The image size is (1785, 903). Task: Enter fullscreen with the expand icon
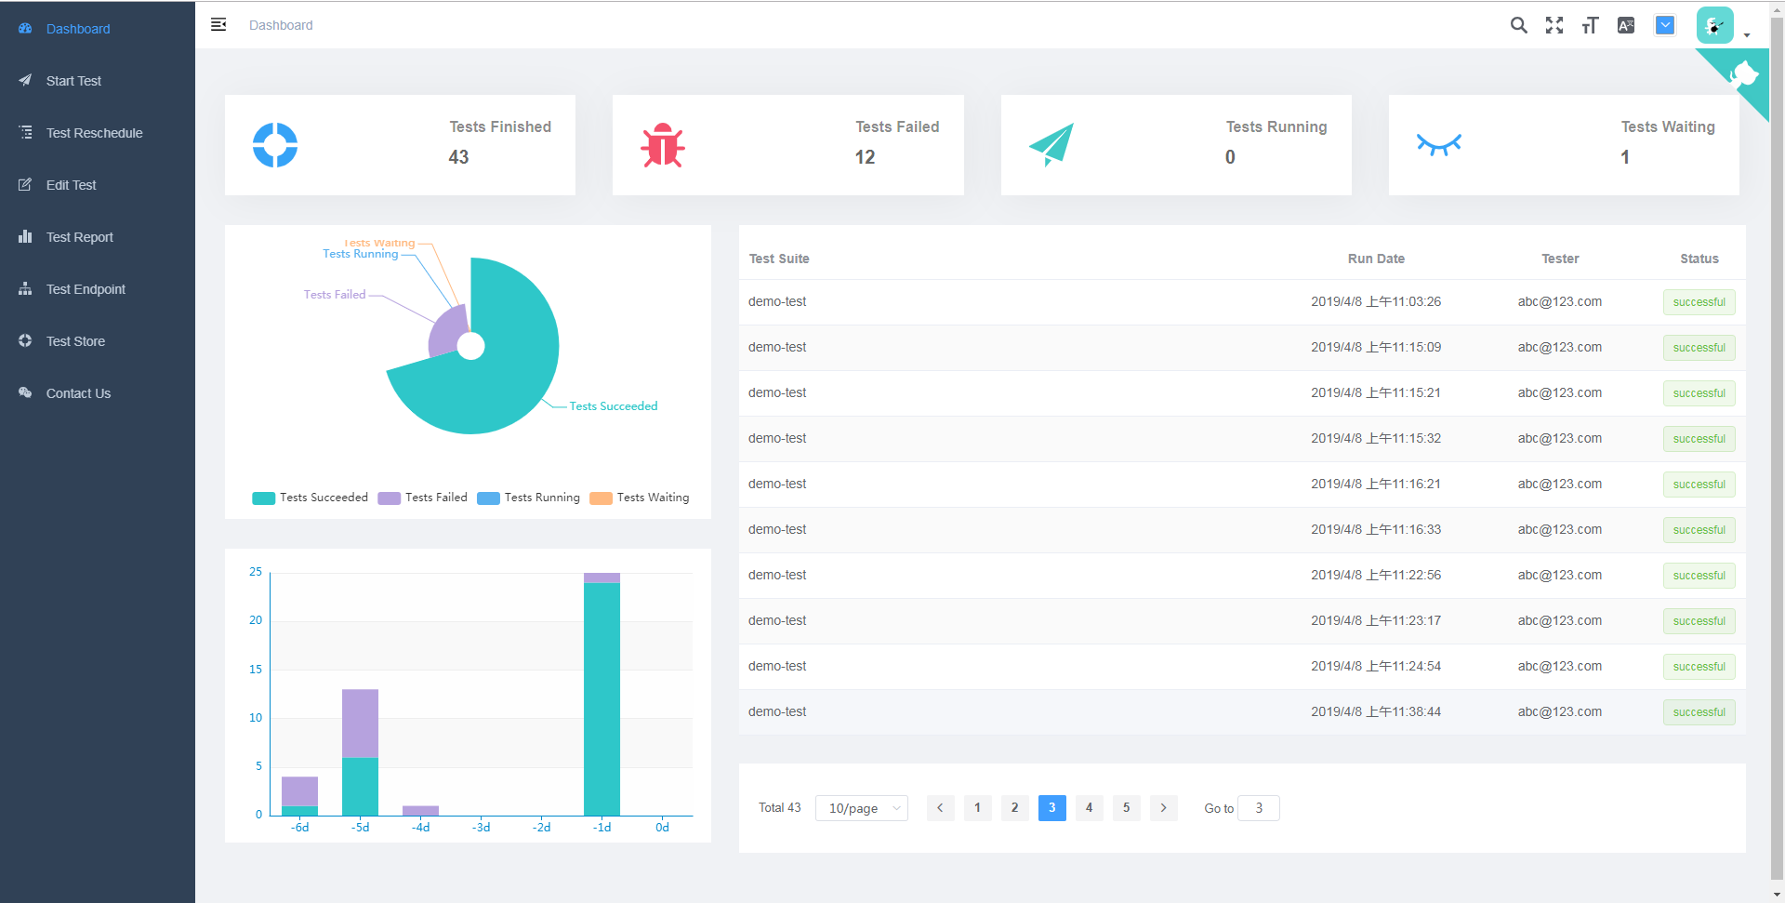1554,25
